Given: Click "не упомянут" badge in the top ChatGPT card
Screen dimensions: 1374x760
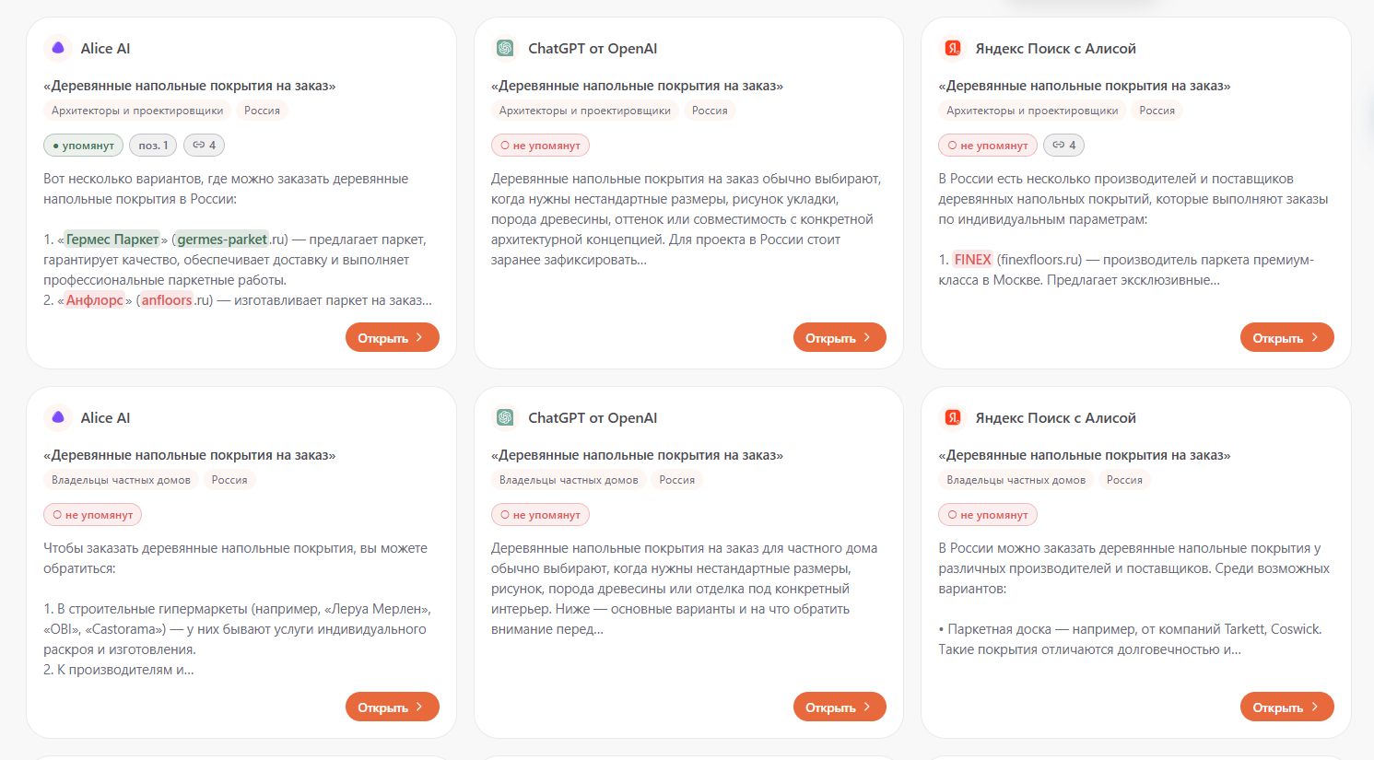Looking at the screenshot, I should coord(540,146).
